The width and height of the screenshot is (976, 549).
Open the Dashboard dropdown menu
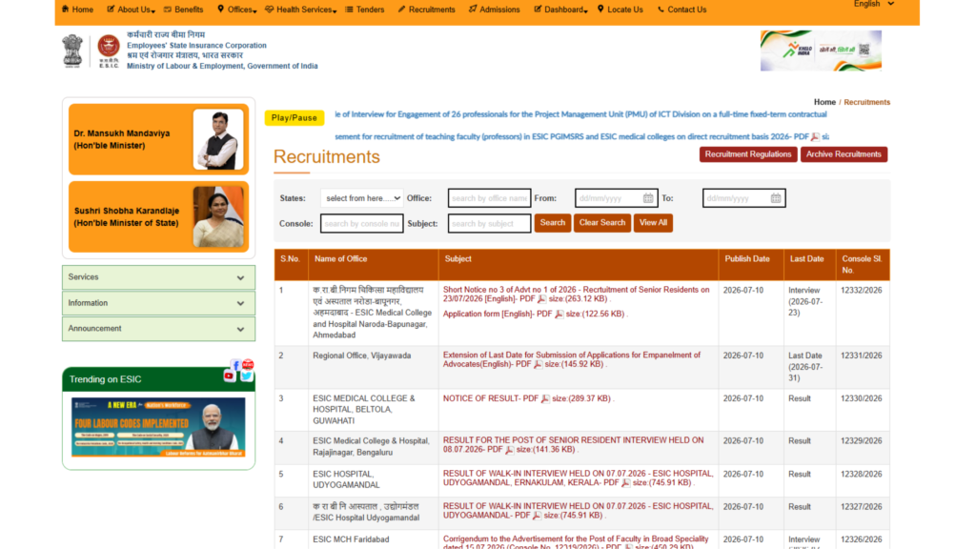pos(560,10)
